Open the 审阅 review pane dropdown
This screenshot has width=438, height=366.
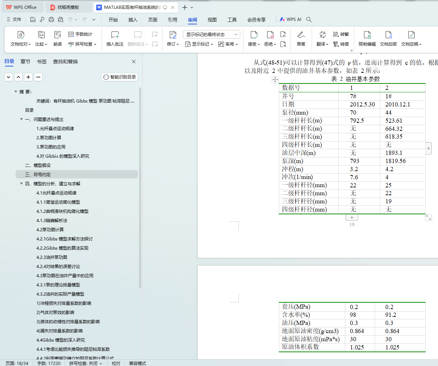point(228,44)
